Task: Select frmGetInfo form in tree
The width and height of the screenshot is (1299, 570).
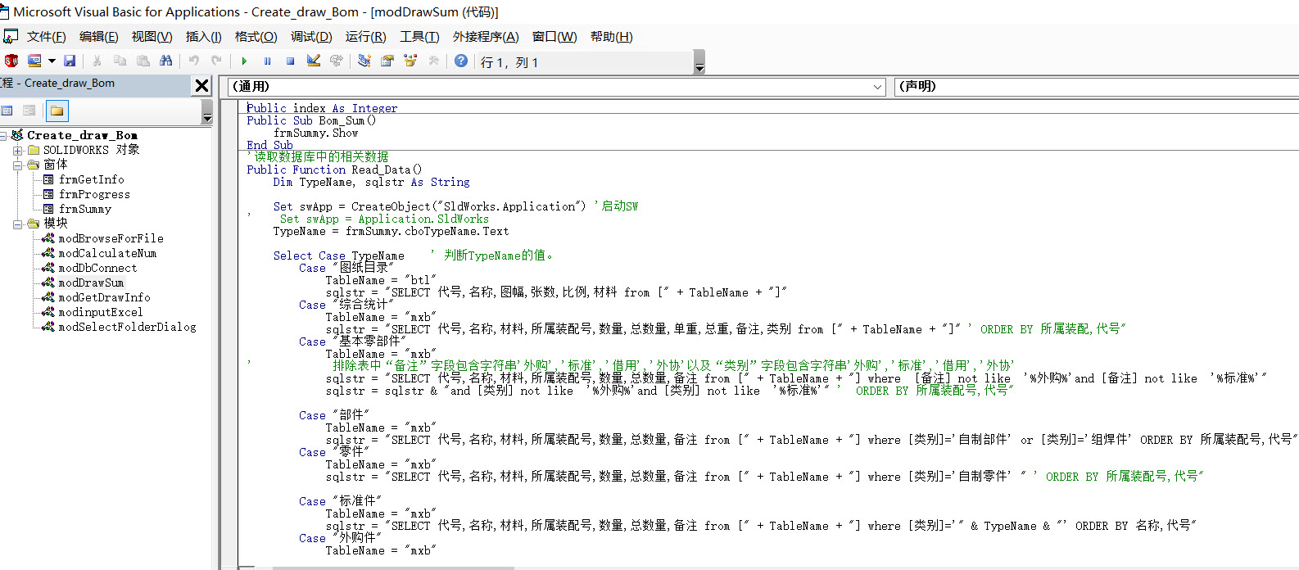Action: pyautogui.click(x=91, y=179)
